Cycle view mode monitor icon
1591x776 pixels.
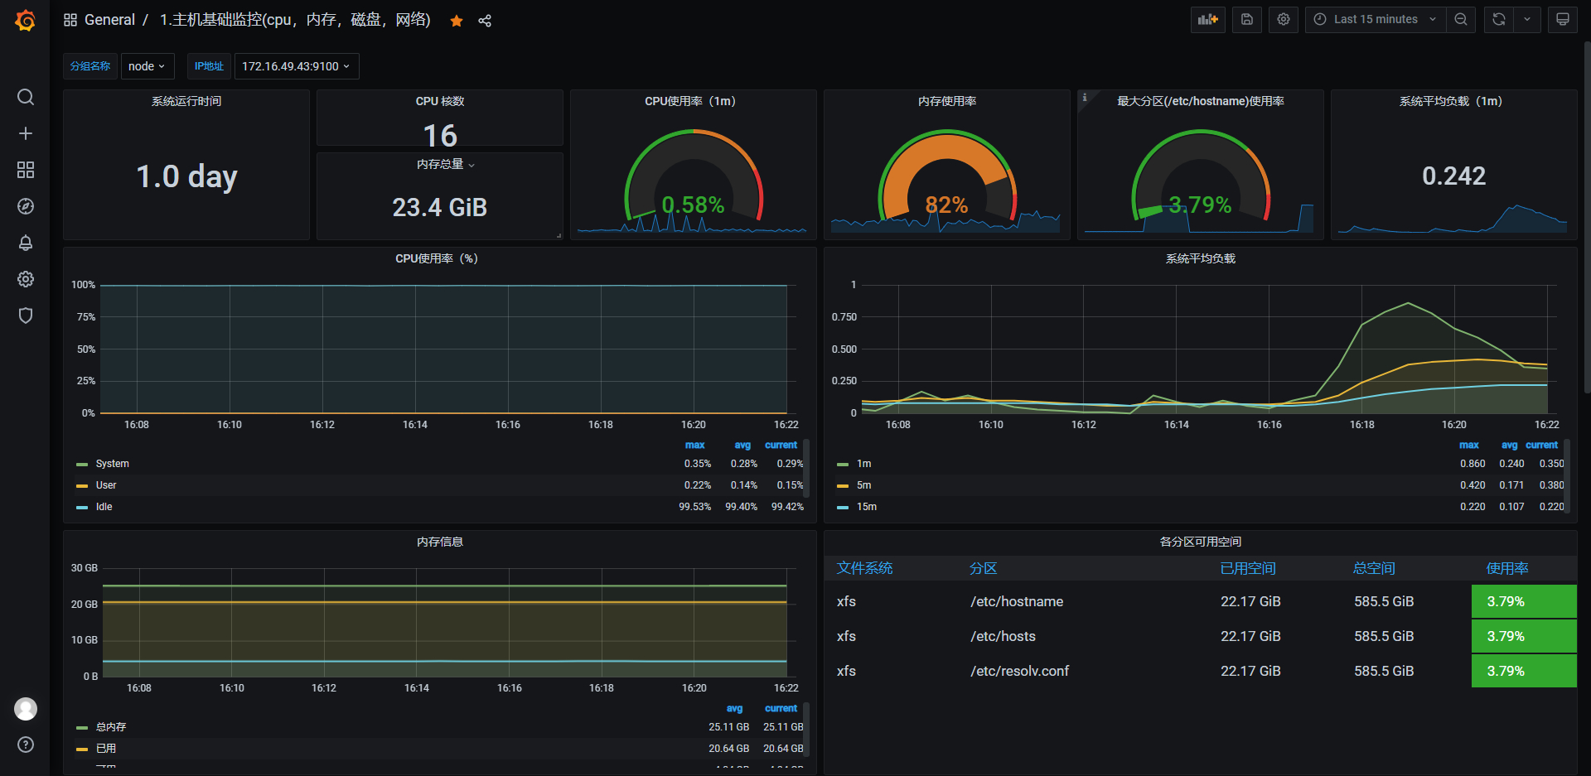[x=1563, y=19]
